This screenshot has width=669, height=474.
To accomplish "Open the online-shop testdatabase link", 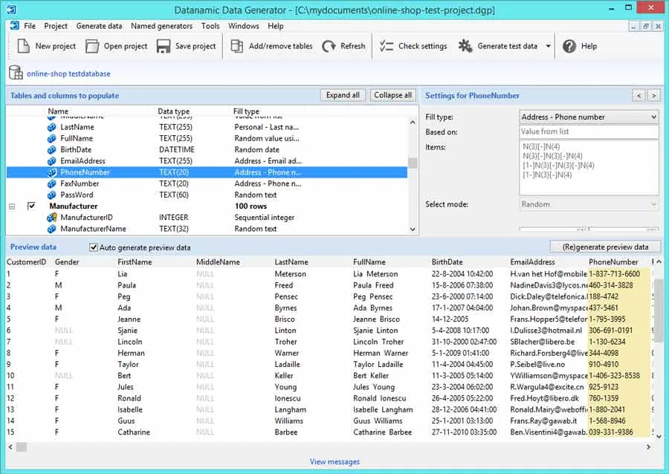I will (68, 74).
